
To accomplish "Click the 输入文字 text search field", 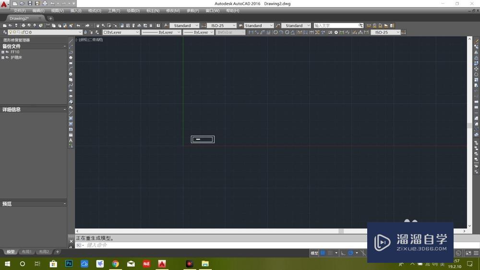I will click(x=336, y=25).
